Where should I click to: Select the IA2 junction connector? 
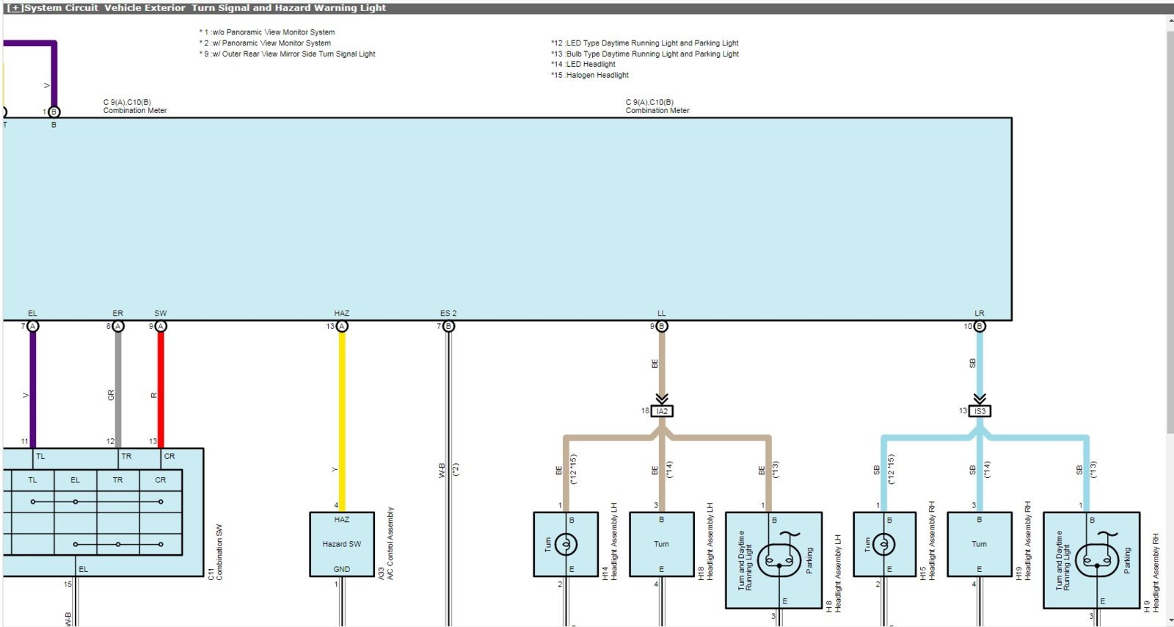[662, 411]
